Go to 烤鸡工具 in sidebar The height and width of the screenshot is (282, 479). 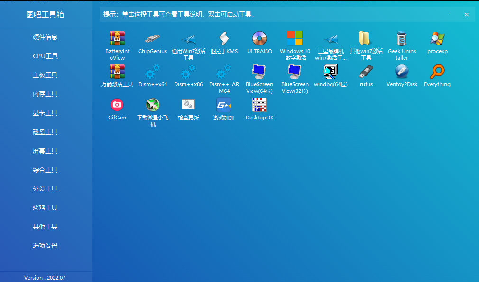[x=45, y=208]
